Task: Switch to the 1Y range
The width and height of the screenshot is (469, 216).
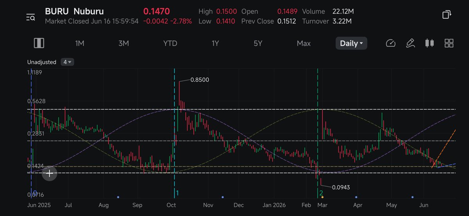Action: click(x=215, y=43)
